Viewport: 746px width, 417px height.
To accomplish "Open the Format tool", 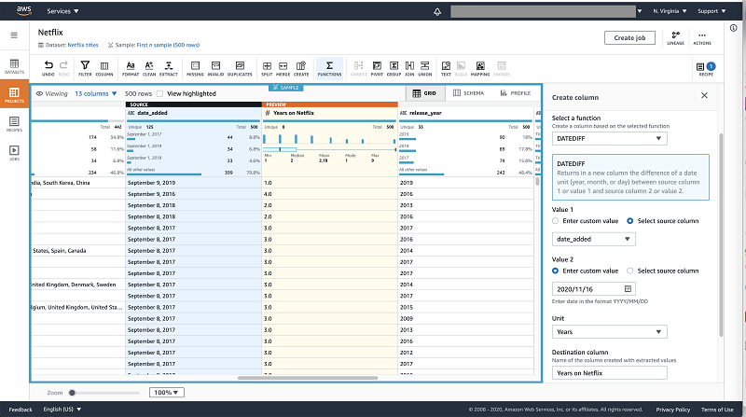I will [131, 67].
